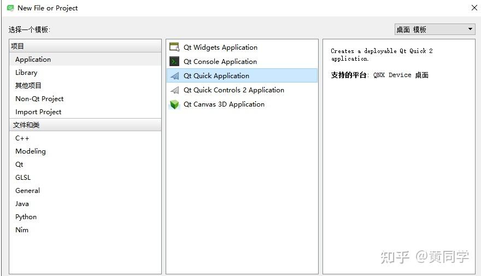Select the Non-Qt Project category

coord(85,99)
